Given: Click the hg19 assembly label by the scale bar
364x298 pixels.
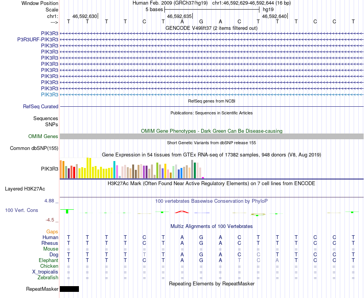Looking at the screenshot, I should pyautogui.click(x=268, y=10).
